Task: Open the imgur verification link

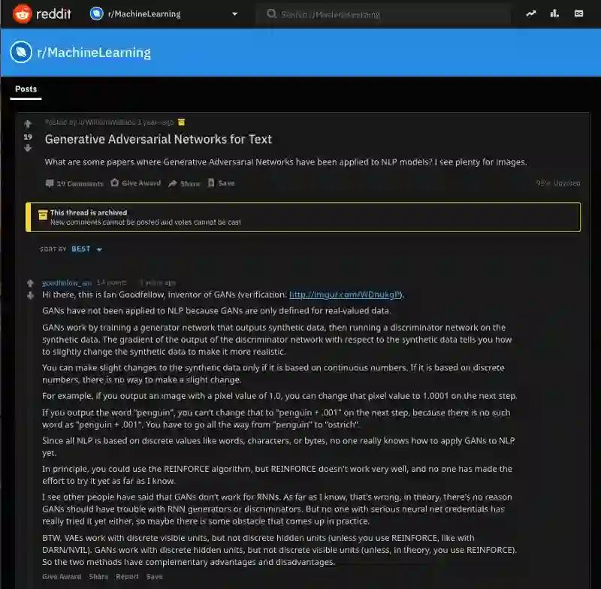Action: tap(345, 294)
